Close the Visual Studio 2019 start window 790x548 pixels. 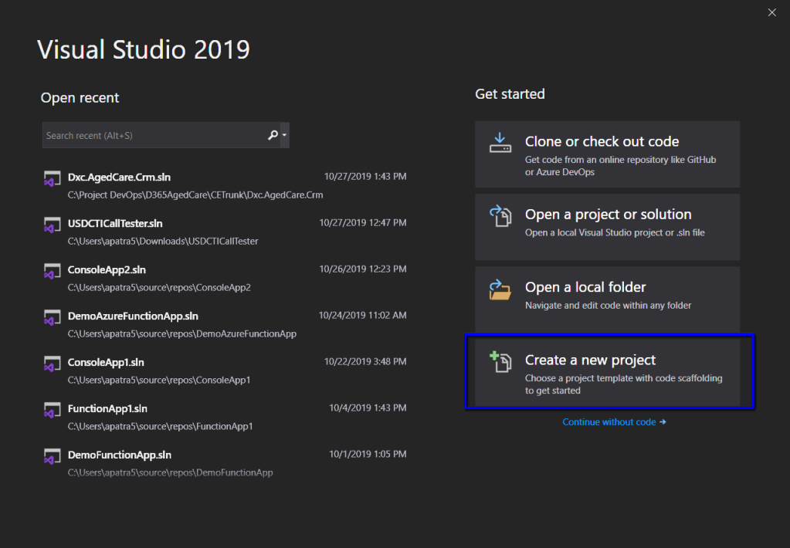tap(771, 12)
